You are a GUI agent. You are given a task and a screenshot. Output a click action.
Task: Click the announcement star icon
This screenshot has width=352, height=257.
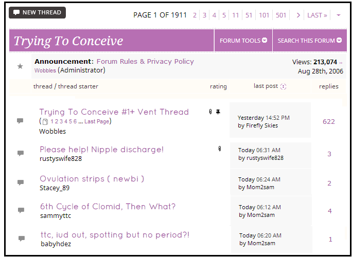pyautogui.click(x=20, y=66)
